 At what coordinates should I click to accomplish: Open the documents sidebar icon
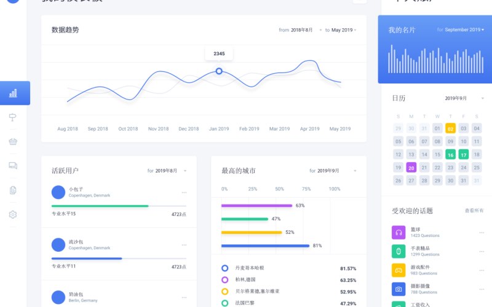13,190
